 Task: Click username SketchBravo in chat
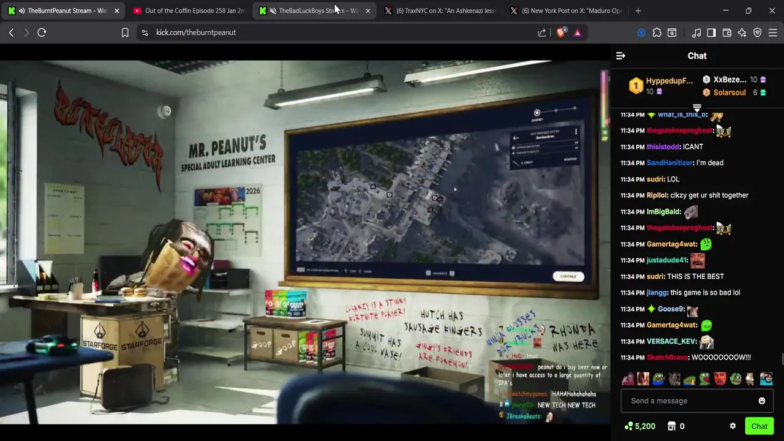click(667, 357)
